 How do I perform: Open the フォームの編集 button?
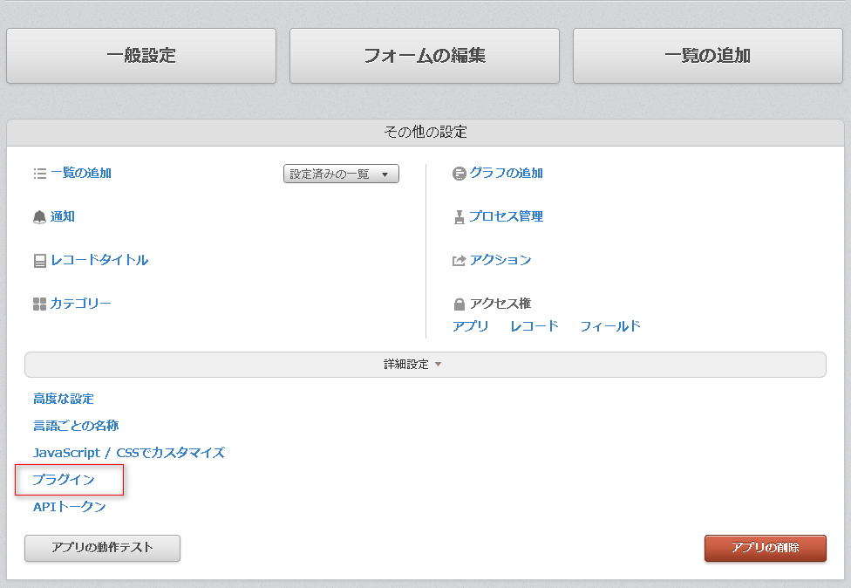tap(425, 56)
